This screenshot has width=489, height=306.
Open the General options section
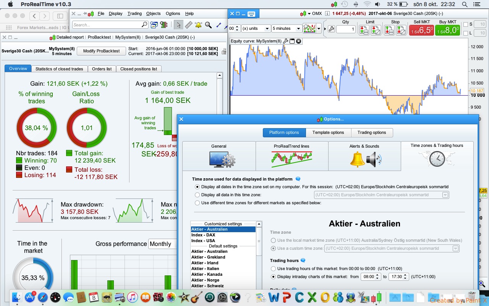click(x=219, y=156)
